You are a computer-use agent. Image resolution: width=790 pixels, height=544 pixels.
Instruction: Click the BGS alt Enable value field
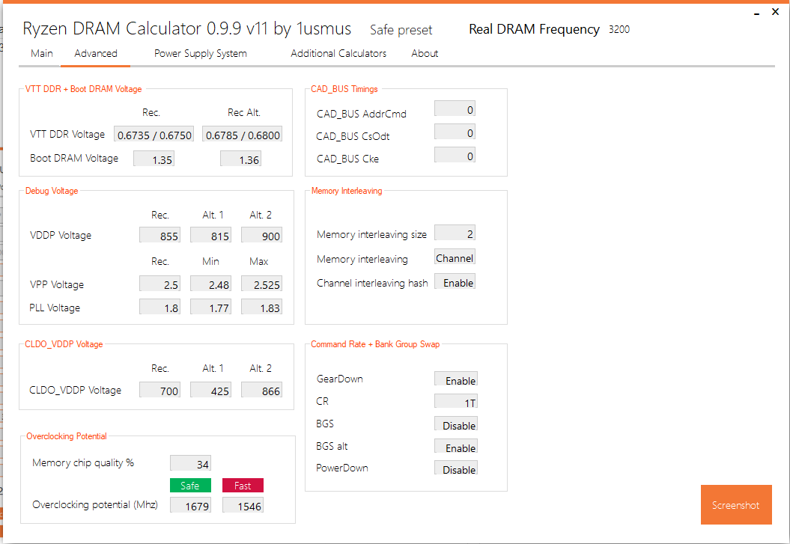[x=456, y=447]
